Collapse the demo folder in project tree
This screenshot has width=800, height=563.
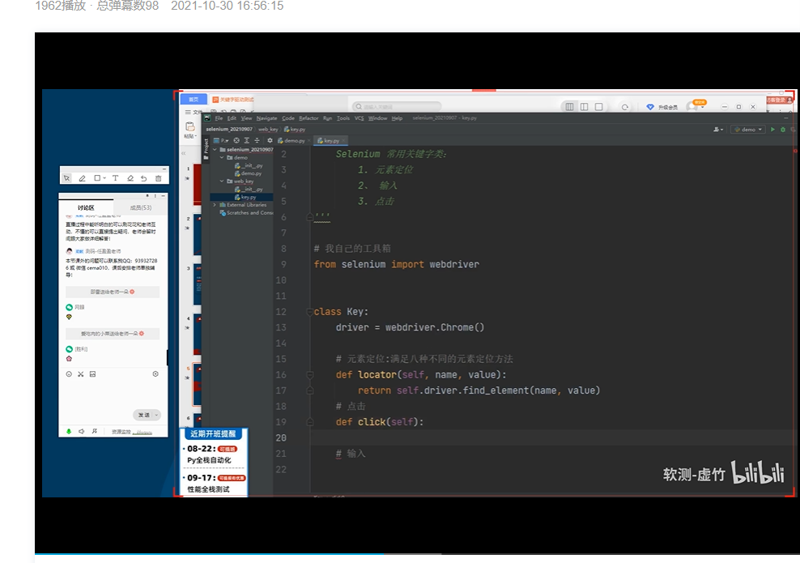(222, 158)
